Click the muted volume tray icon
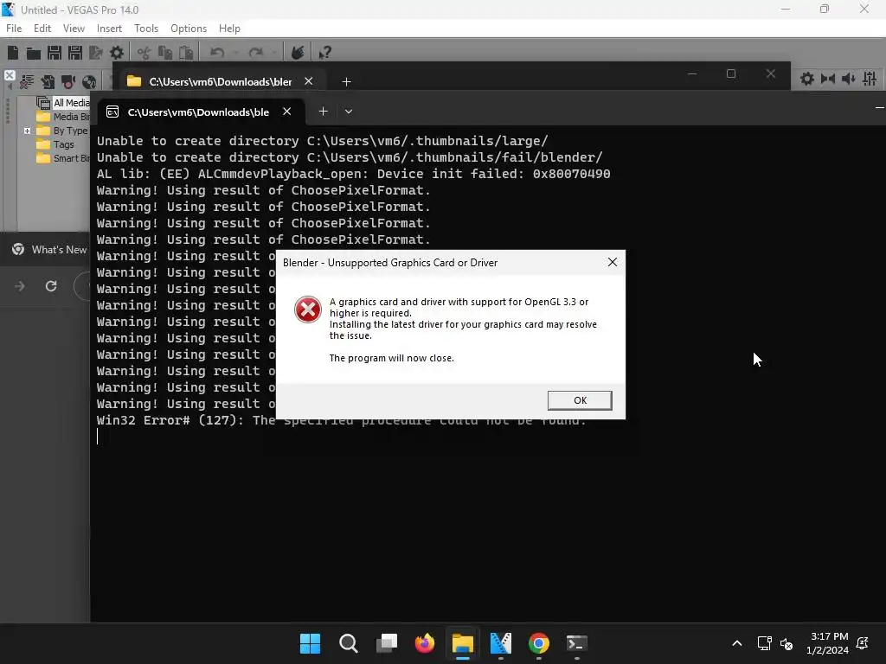This screenshot has height=664, width=886. (786, 643)
